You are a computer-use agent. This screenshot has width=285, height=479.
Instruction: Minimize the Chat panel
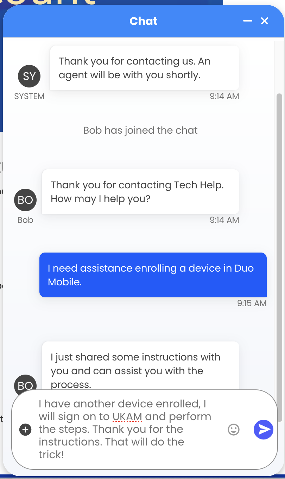point(248,21)
